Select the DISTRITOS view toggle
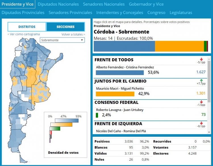Screen dimensions: 213x166 coord(27,27)
